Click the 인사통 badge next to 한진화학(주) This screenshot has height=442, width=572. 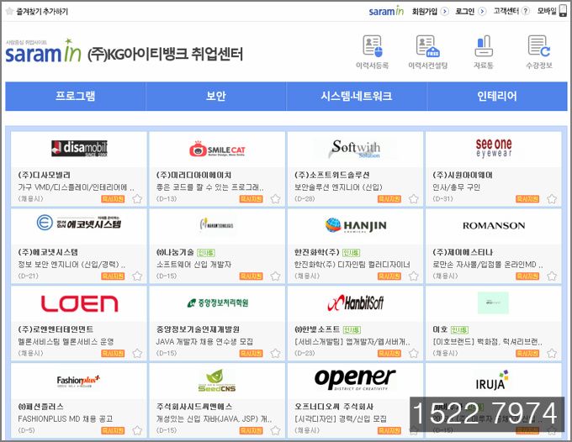pyautogui.click(x=352, y=253)
